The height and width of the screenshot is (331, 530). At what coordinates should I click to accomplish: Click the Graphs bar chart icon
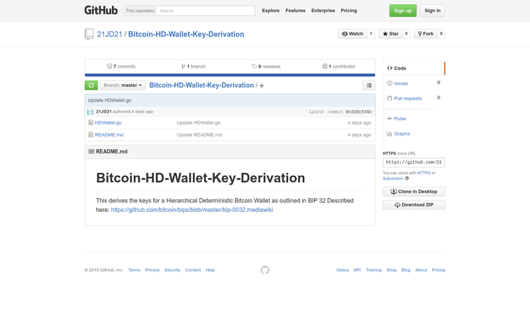pos(390,134)
